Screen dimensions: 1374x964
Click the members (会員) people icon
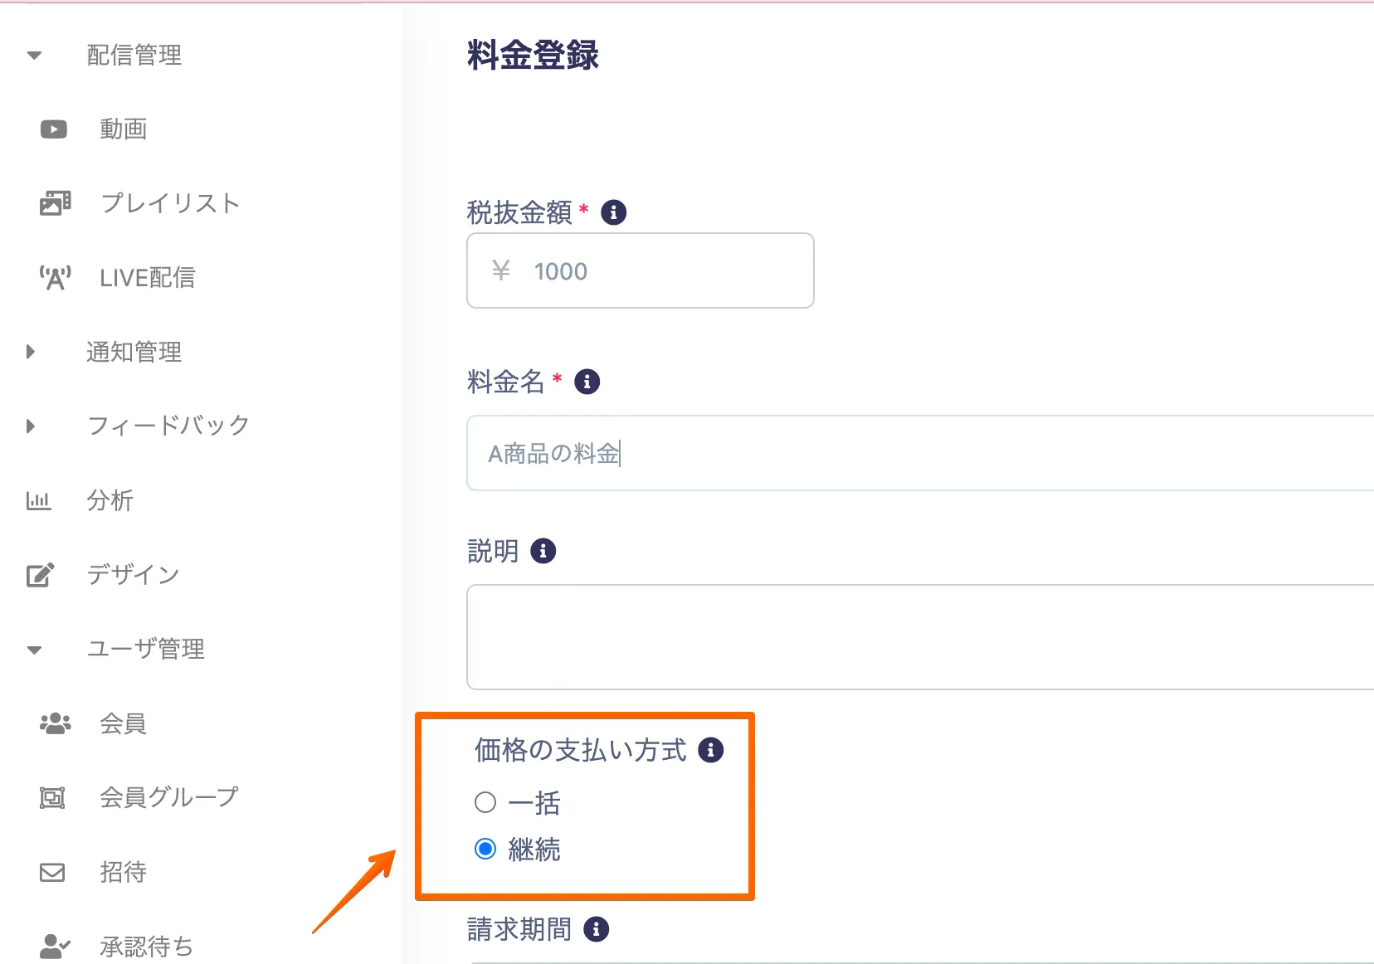pos(55,723)
